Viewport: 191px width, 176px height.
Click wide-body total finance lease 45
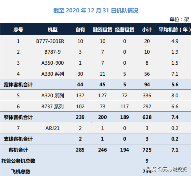pyautogui.click(x=102, y=85)
